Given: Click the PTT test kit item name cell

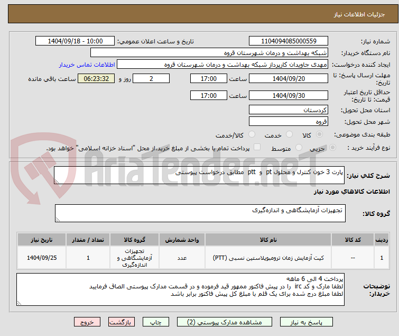Looking at the screenshot, I should (x=268, y=258).
